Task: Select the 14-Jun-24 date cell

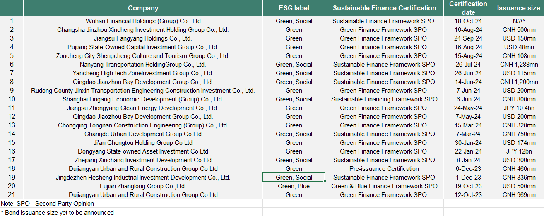Action: (x=468, y=82)
